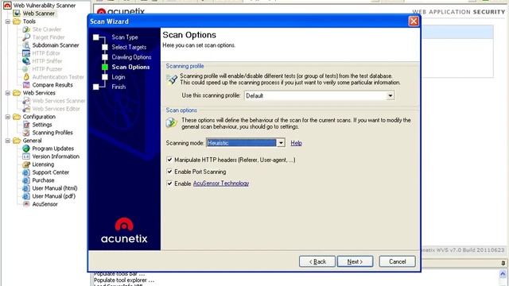Screen dimensions: 509x286
Task: Disable the Enable Port Scanning checkbox
Action: pos(169,172)
